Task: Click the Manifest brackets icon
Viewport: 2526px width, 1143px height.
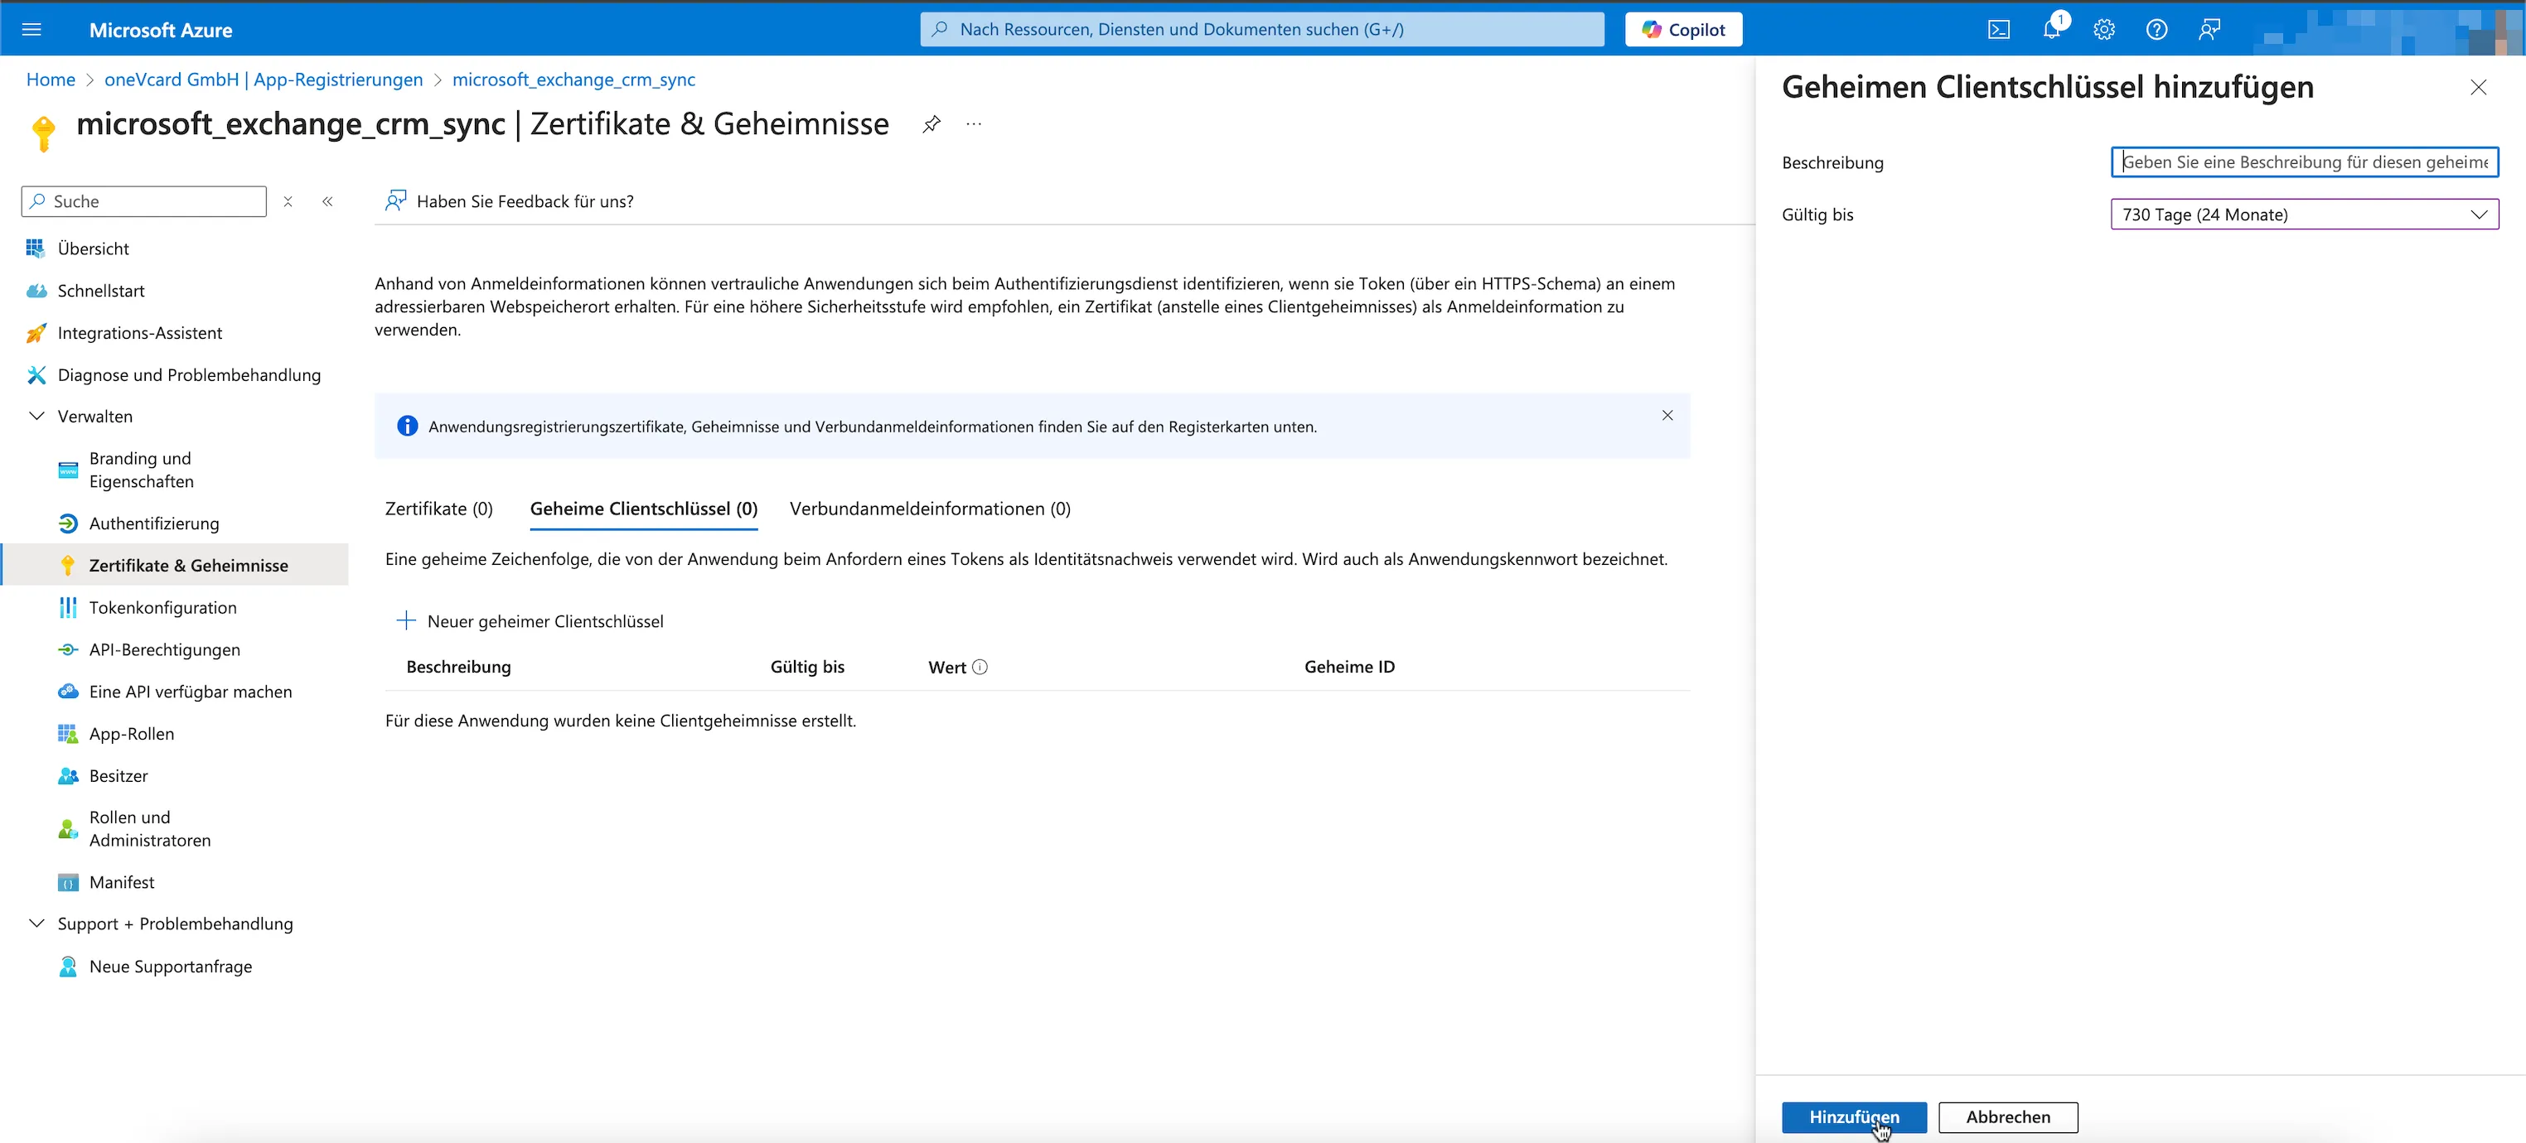Action: (x=68, y=882)
